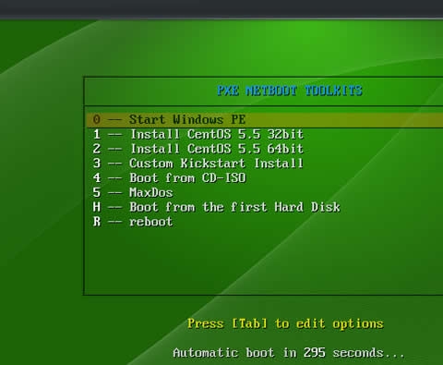The width and height of the screenshot is (443, 365).
Task: Click the Automatic boot countdown text
Action: click(x=289, y=353)
